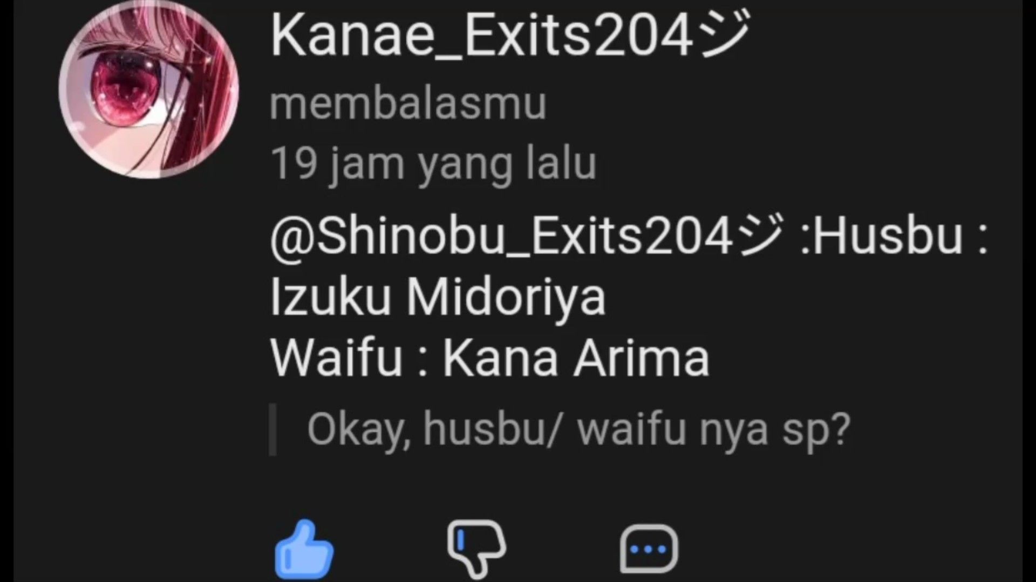1036x582 pixels.
Task: Click the gray quote bar beside quoted message
Action: [x=273, y=429]
